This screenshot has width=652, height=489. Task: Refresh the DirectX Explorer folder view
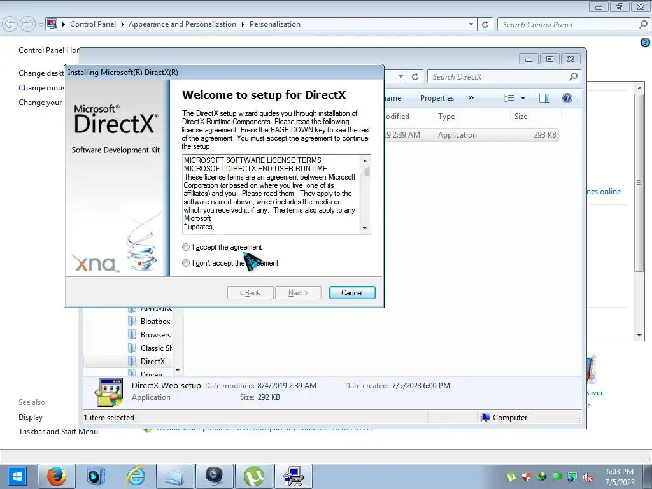415,77
